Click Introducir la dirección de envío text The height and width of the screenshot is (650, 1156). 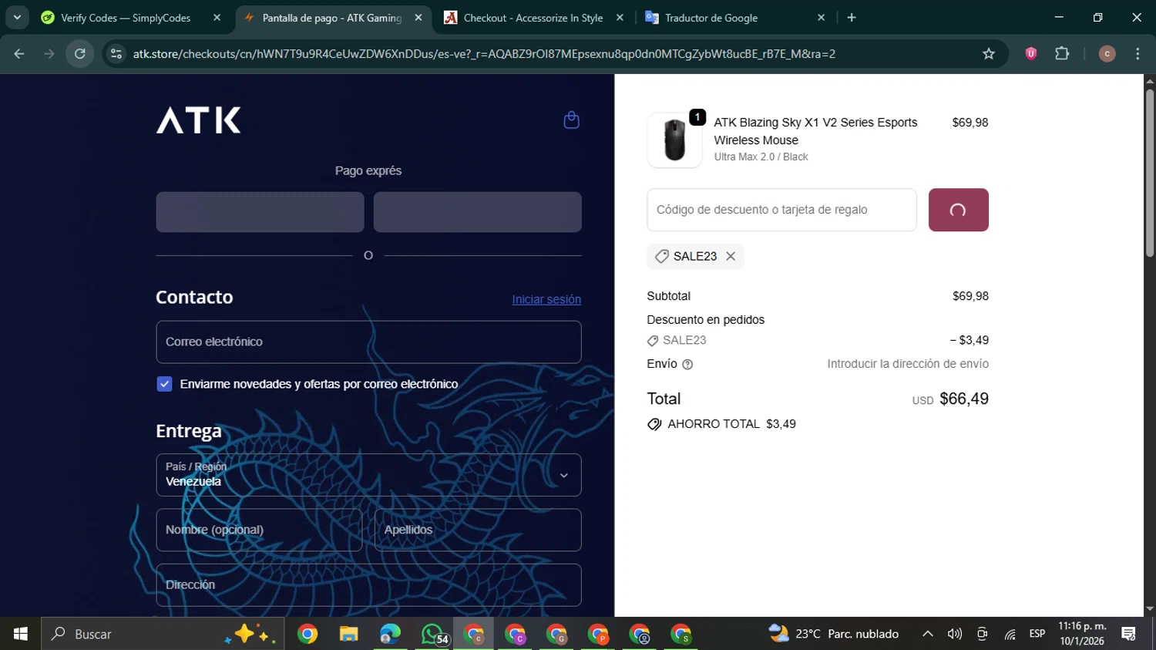point(908,364)
